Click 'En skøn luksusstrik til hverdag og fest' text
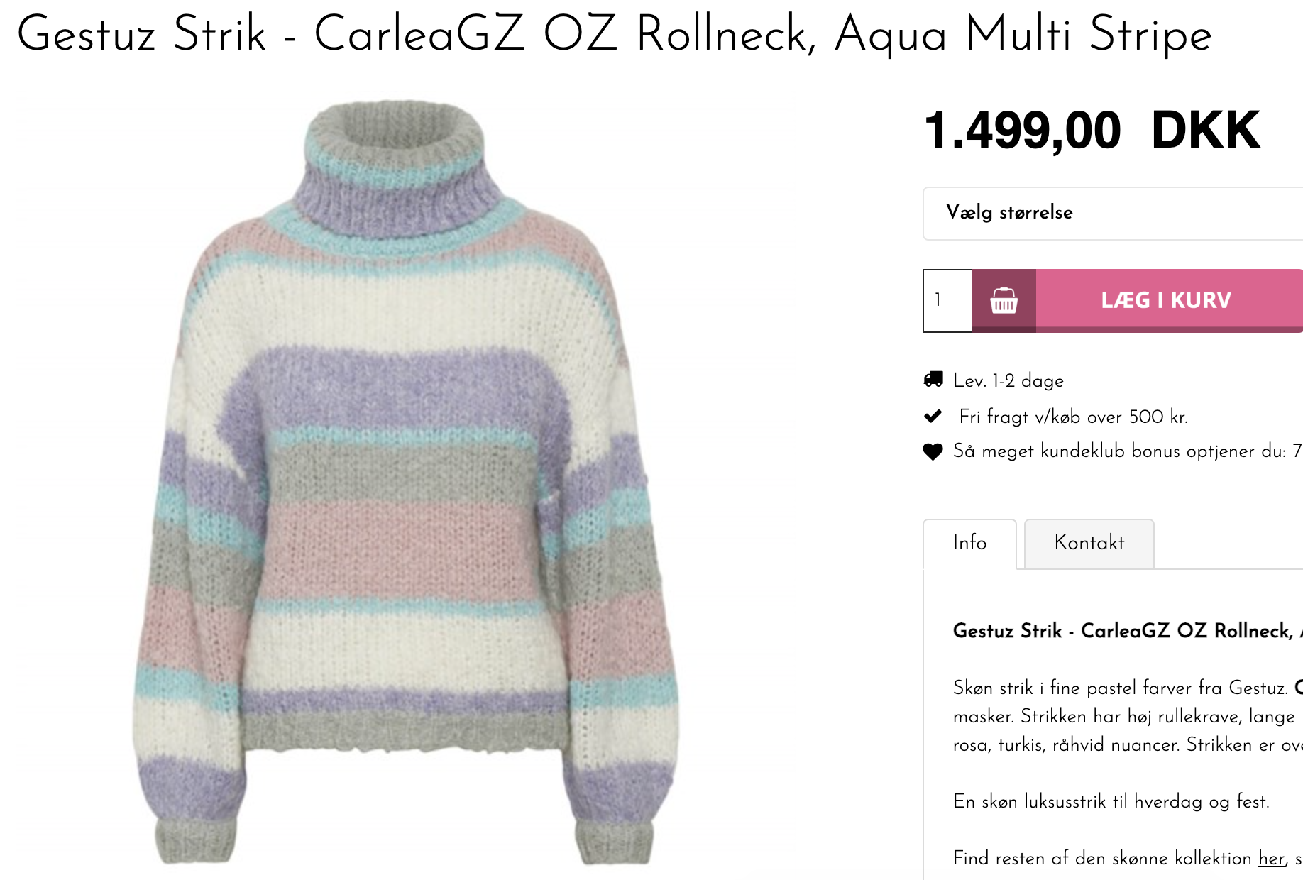 pyautogui.click(x=1111, y=801)
